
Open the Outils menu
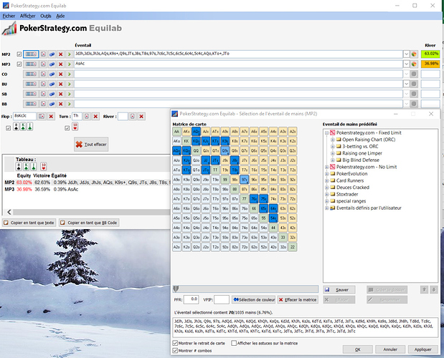46,16
